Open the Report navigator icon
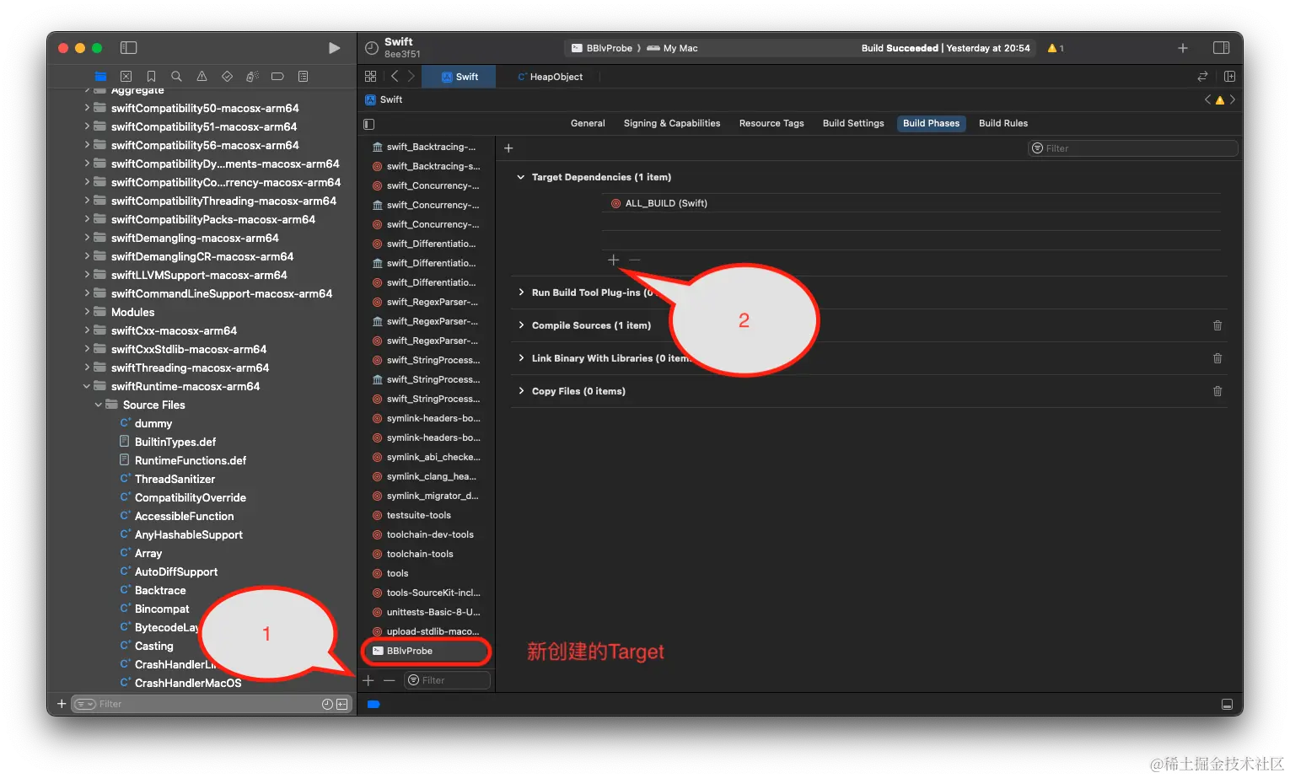 303,77
